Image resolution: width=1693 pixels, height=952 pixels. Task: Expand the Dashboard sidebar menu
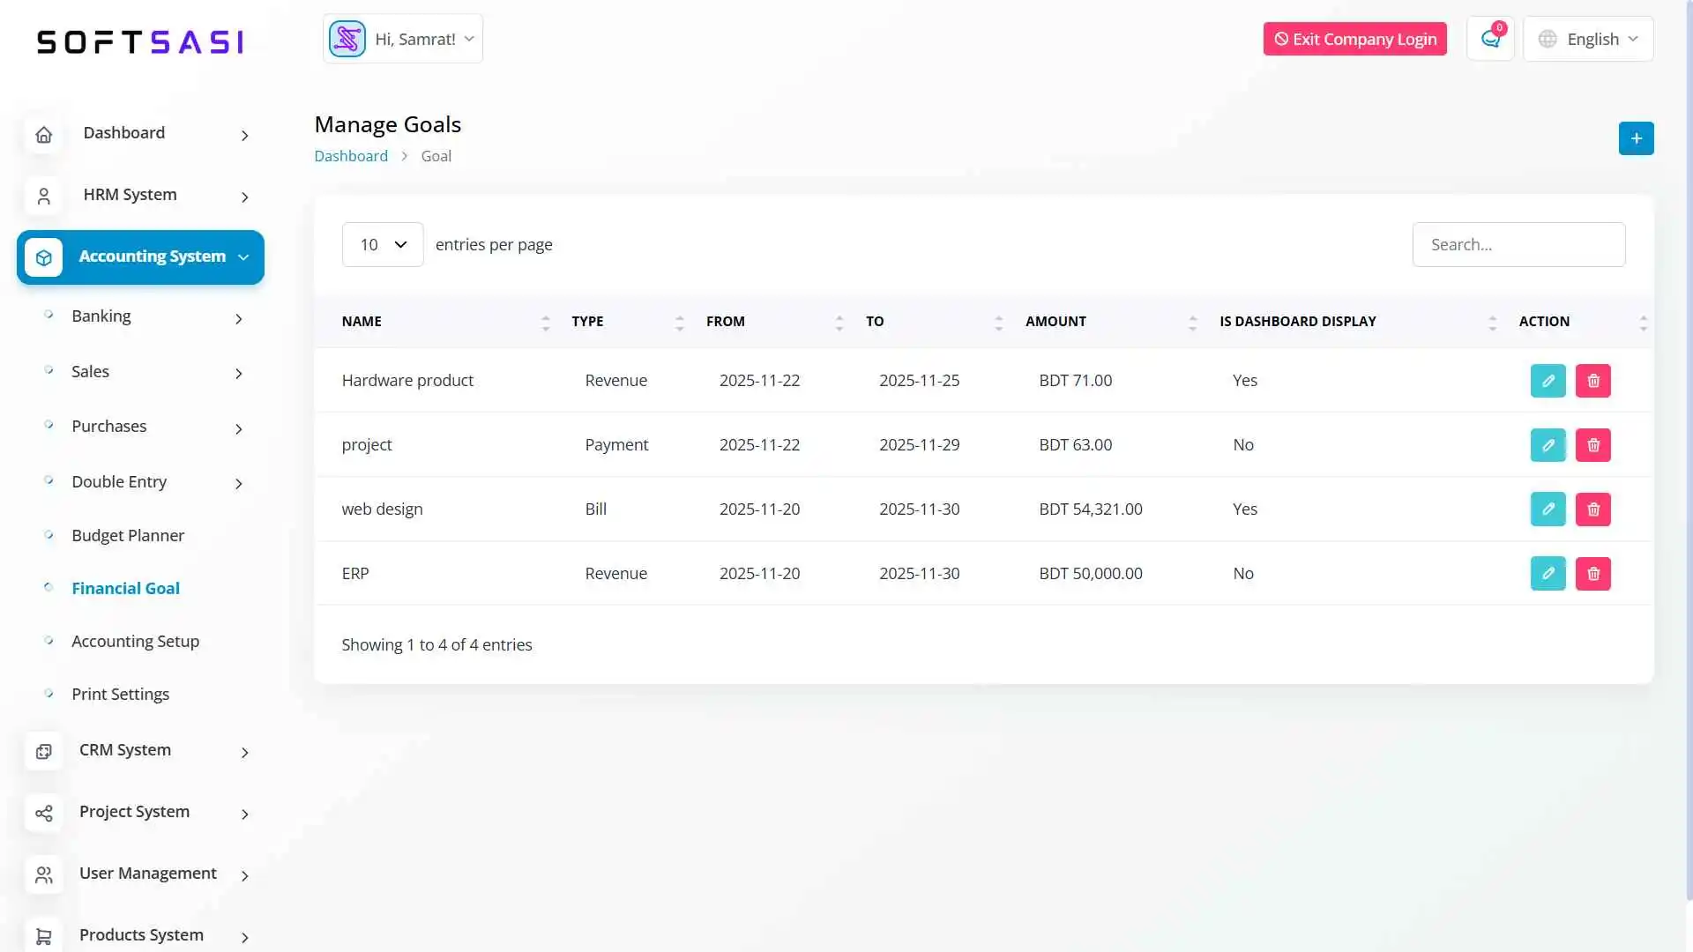pyautogui.click(x=140, y=134)
